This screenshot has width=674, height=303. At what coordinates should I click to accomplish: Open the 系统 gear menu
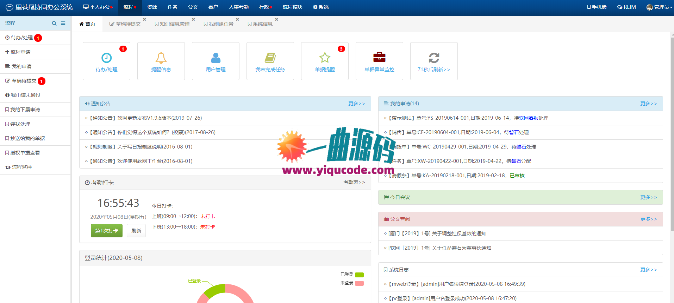click(321, 7)
